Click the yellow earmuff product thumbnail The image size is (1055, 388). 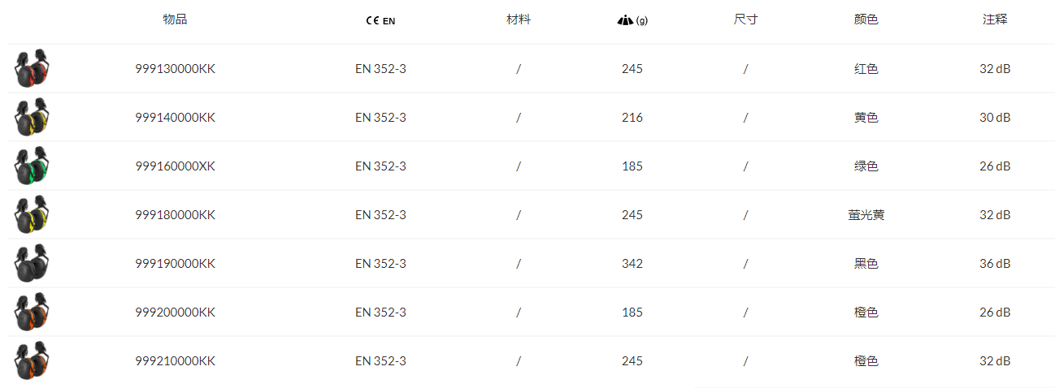pos(33,118)
